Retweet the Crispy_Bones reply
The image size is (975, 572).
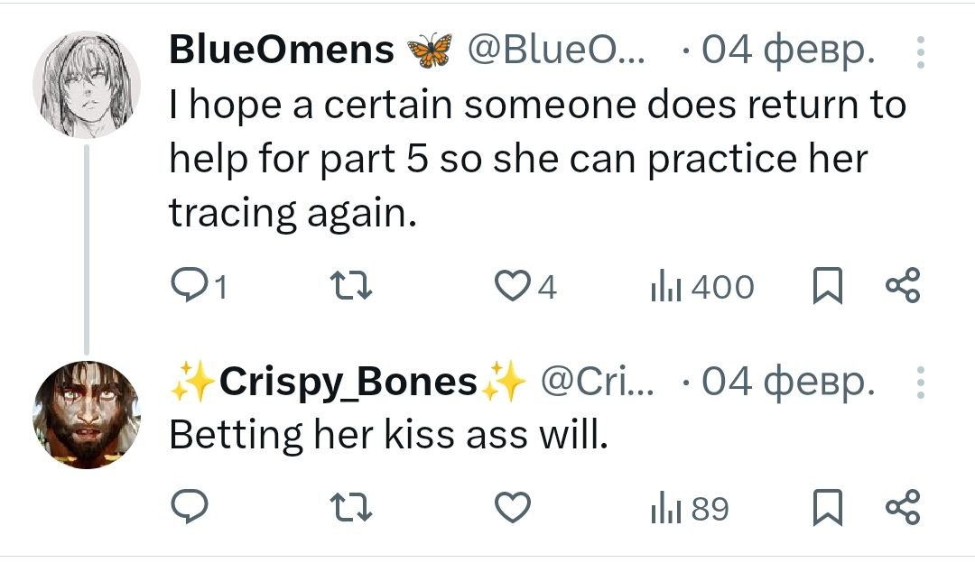point(351,507)
